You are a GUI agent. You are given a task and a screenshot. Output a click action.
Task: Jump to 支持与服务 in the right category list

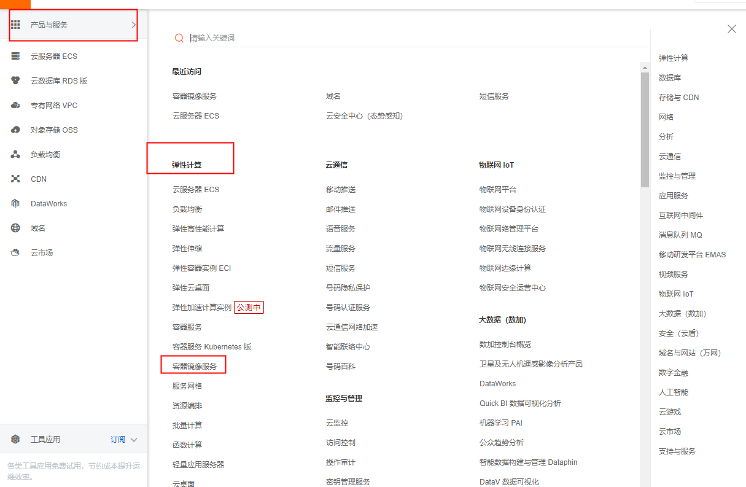677,451
